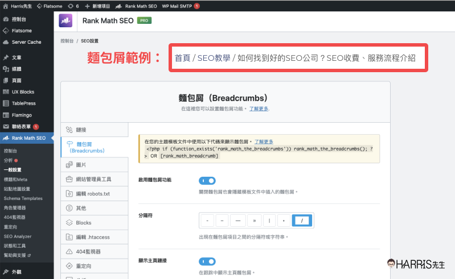Click the rank_math_breadcrumb shortcode text
This screenshot has width=455, height=279.
click(189, 156)
